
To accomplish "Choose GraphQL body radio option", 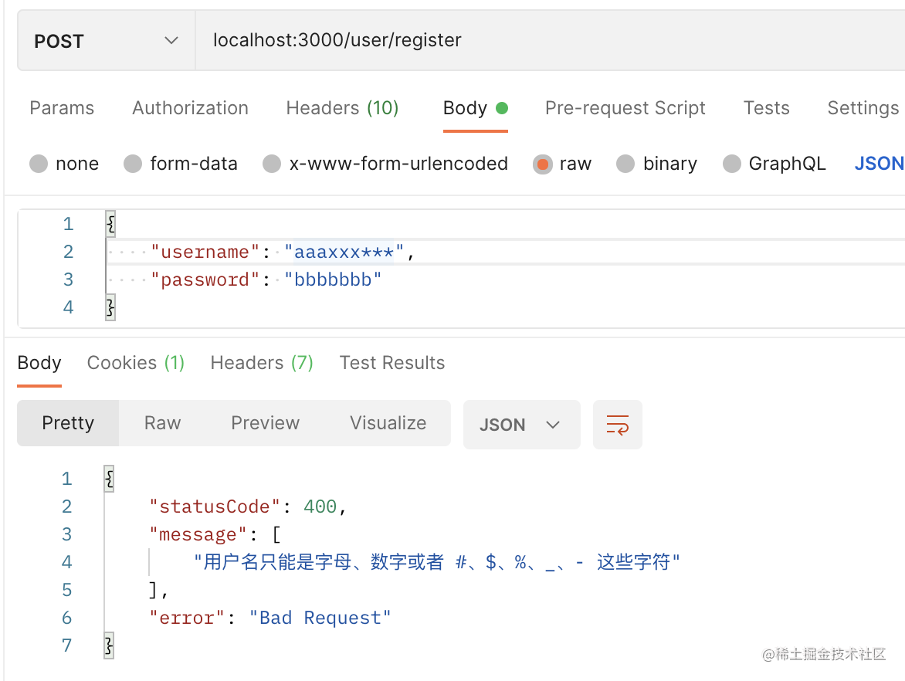I will (x=732, y=164).
